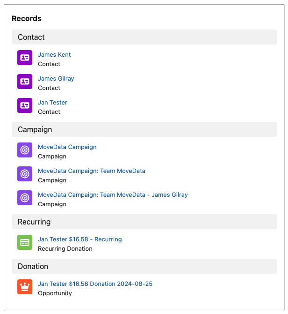Select campaign icon for Team MoveData - James Gilray
The width and height of the screenshot is (288, 314).
point(25,198)
